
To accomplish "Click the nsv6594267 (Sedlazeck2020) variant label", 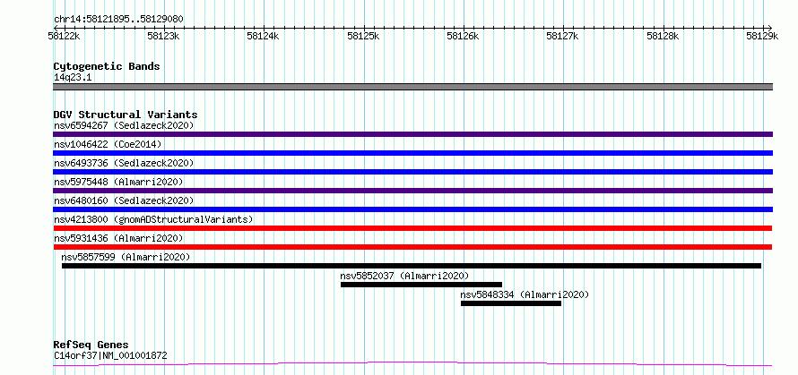I will coord(124,125).
